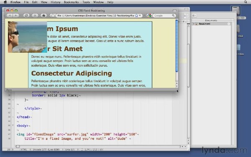This screenshot has height=157, width=251.
Task: Click the browser vertical scrollbar thumb
Action: pyautogui.click(x=177, y=46)
